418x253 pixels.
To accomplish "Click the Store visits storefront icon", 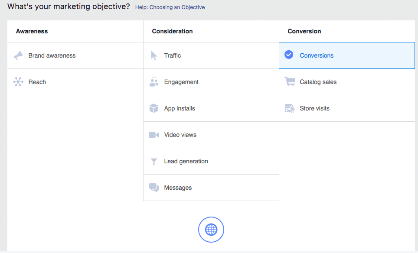I will click(290, 108).
